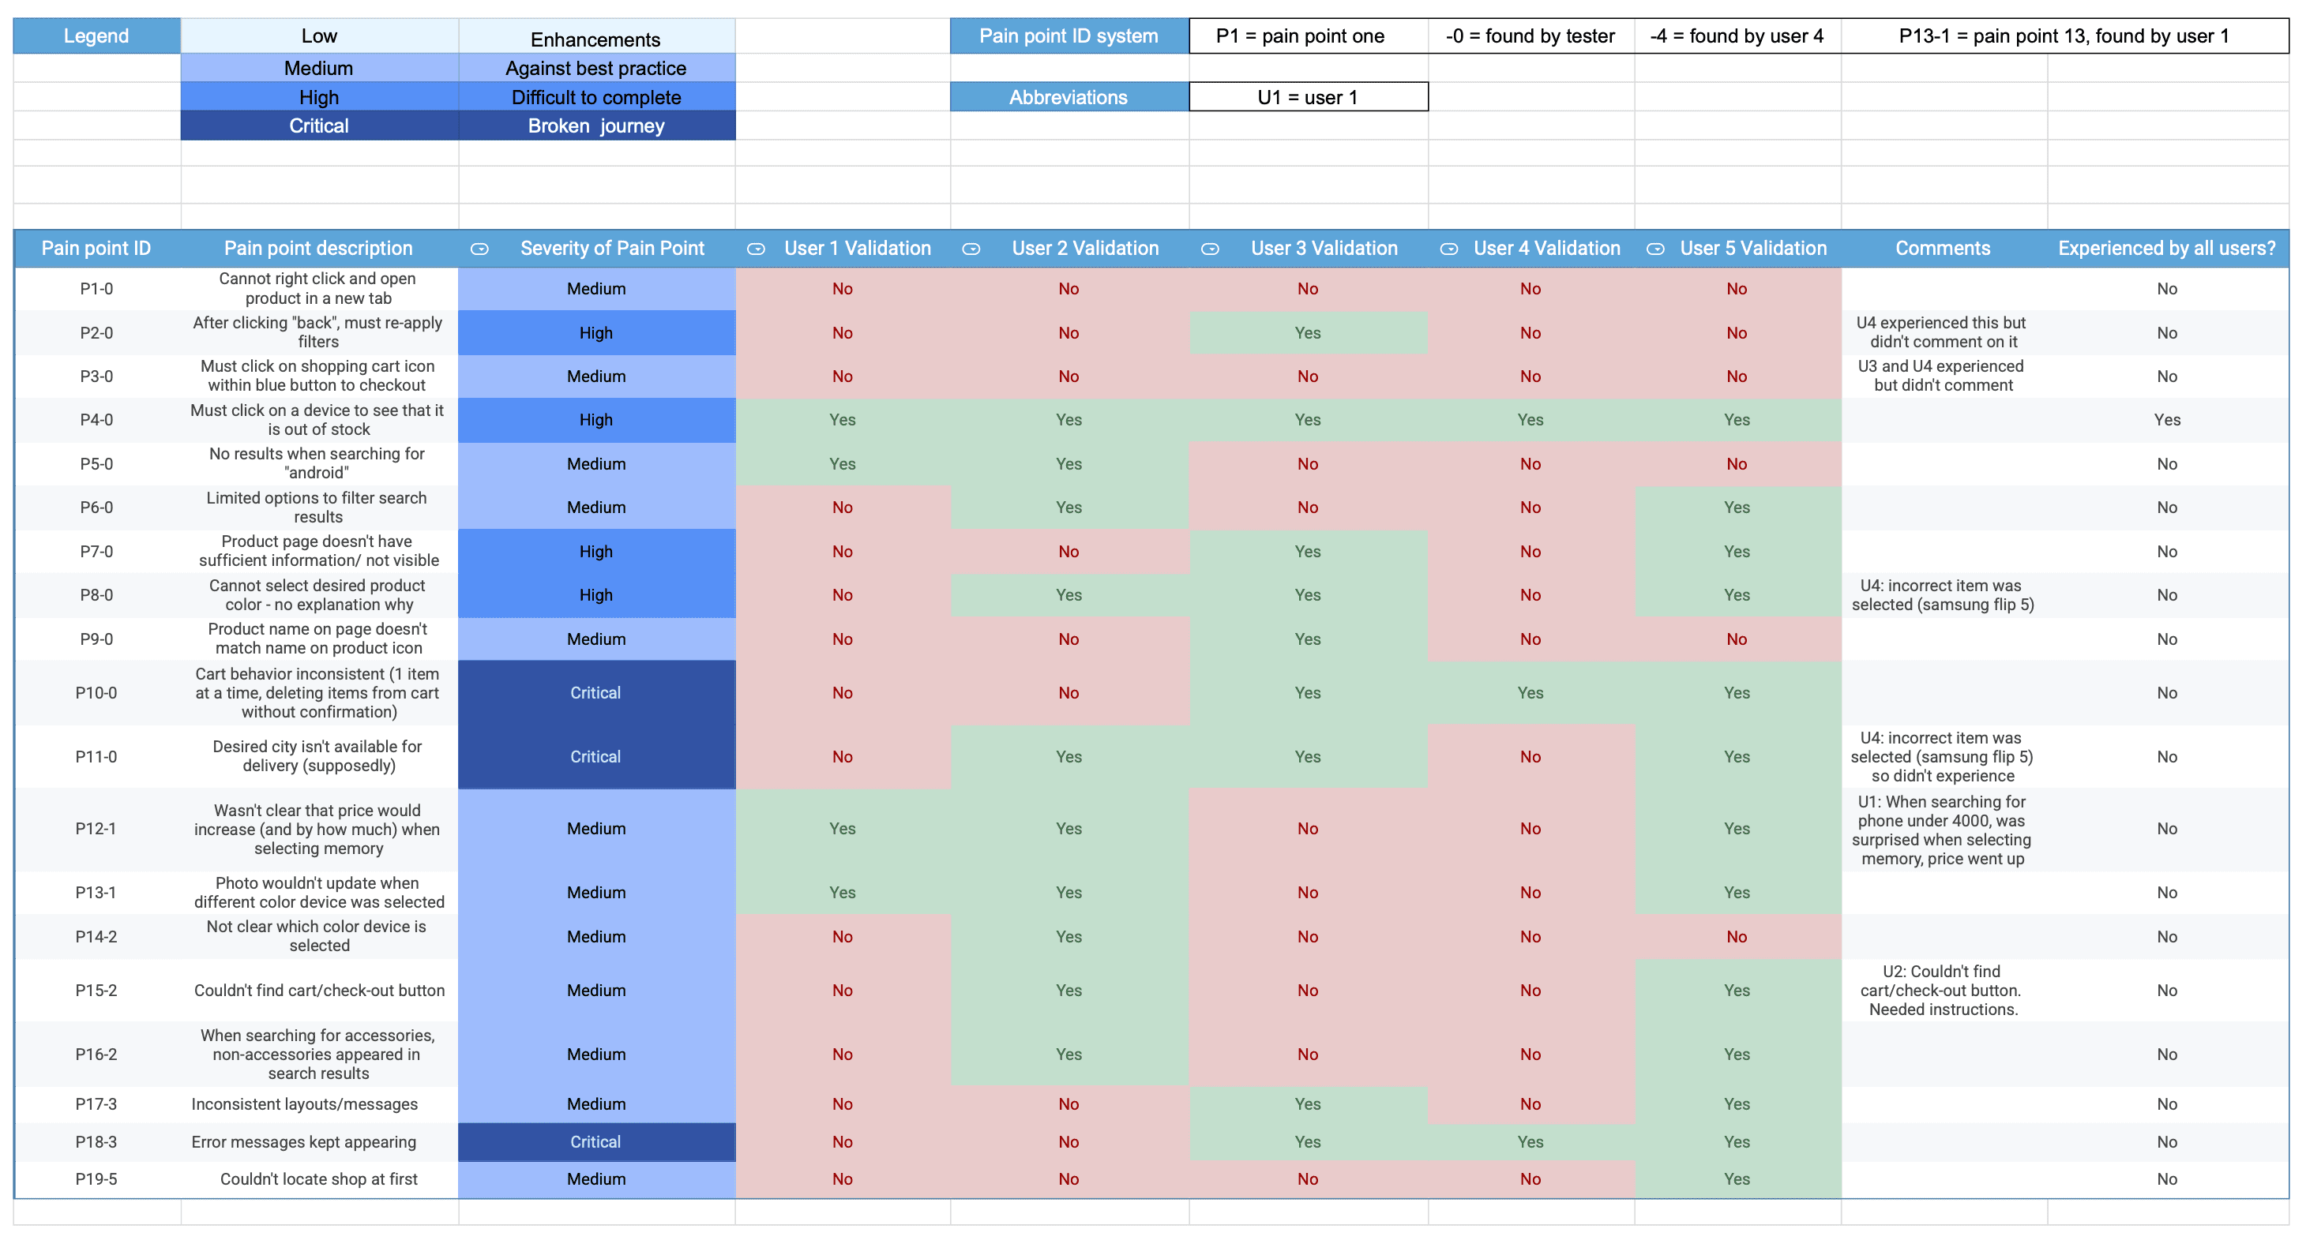The image size is (2306, 1240).
Task: Click the 'Experienced by all users?' header
Action: click(2167, 249)
